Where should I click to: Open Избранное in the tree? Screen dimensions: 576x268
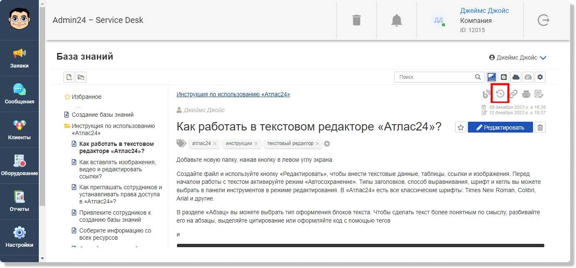86,97
